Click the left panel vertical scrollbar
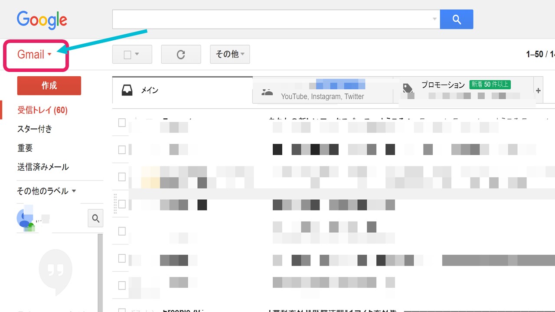This screenshot has height=312, width=555. [100, 273]
